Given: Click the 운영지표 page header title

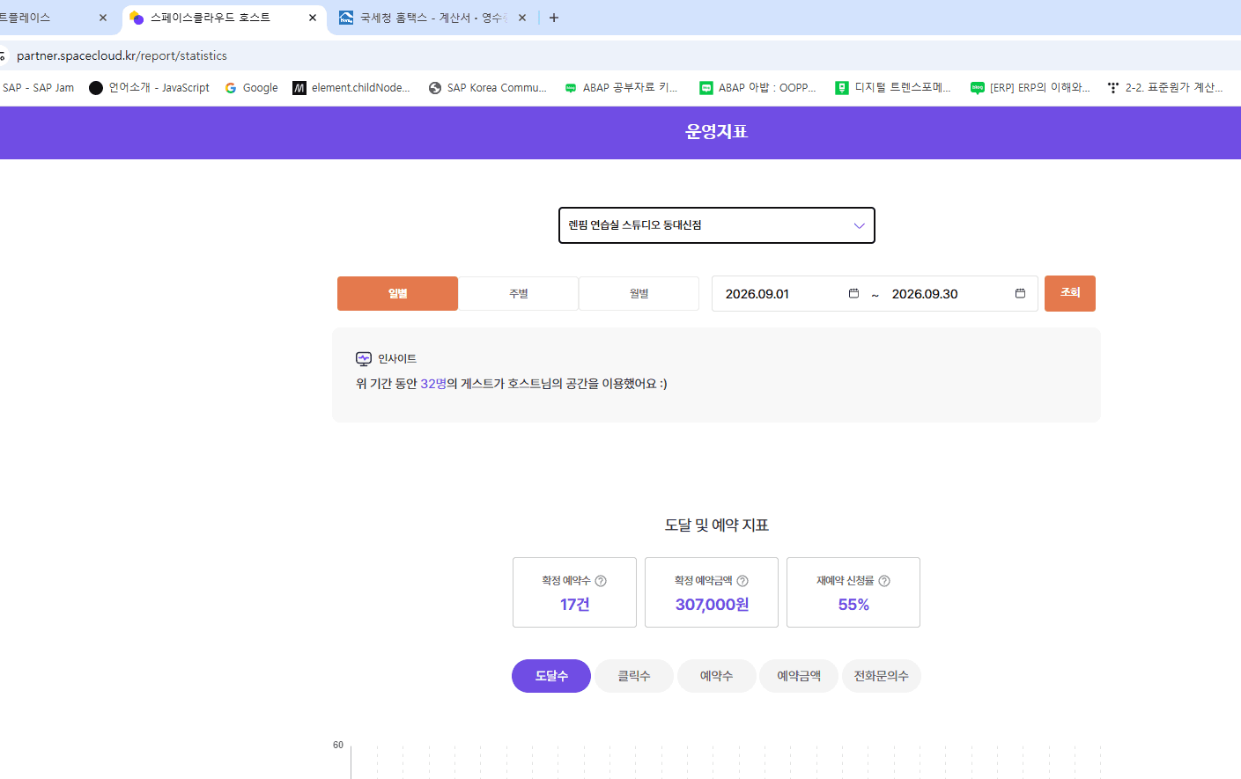Looking at the screenshot, I should [717, 132].
